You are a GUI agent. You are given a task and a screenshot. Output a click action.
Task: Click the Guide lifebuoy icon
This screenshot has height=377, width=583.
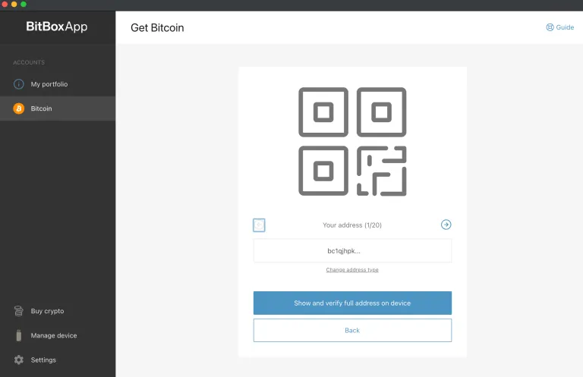point(550,27)
